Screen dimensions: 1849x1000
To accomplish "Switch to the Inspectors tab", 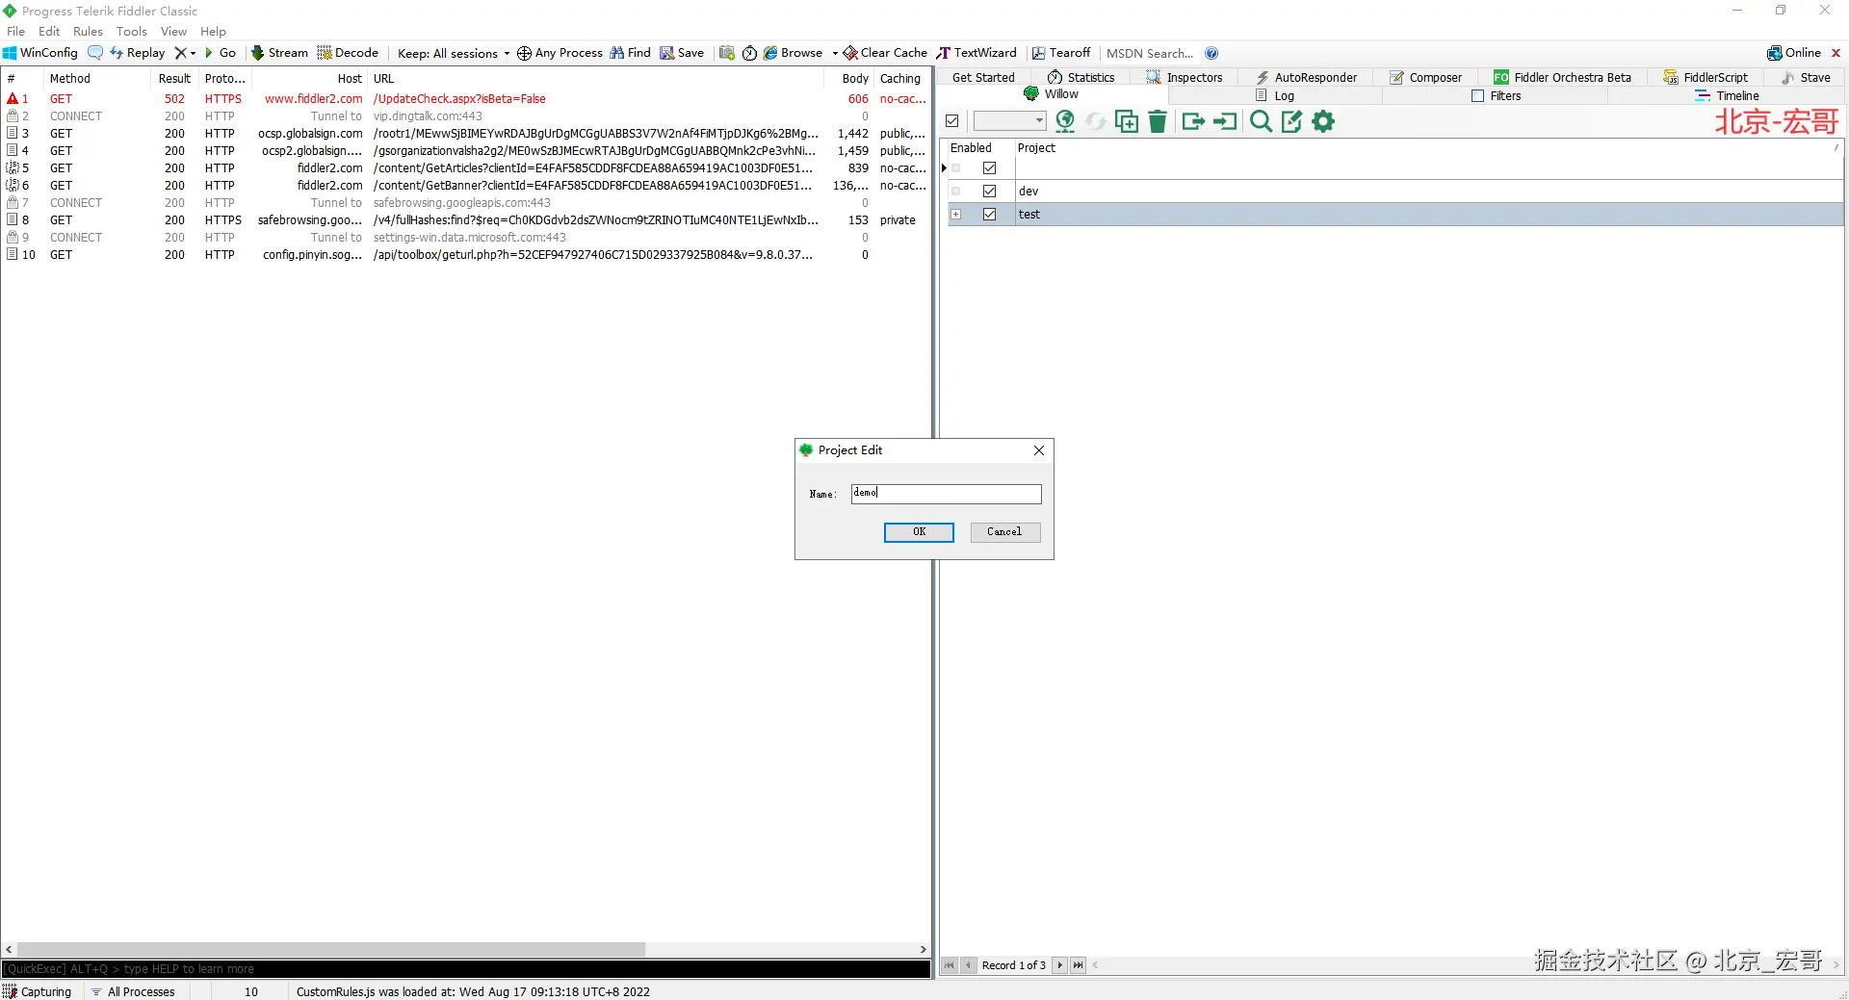I will point(1185,77).
